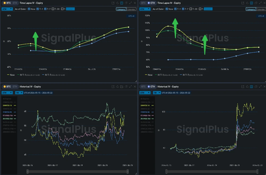The image size is (266, 175).
Task: Click the numbered layout badge on ETH panel
Action: [x=251, y=3]
